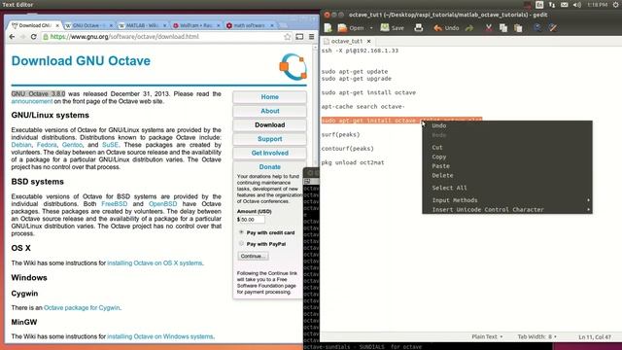Click the Copy icon in gedit toolbar
The image size is (622, 350).
pyautogui.click(x=503, y=28)
